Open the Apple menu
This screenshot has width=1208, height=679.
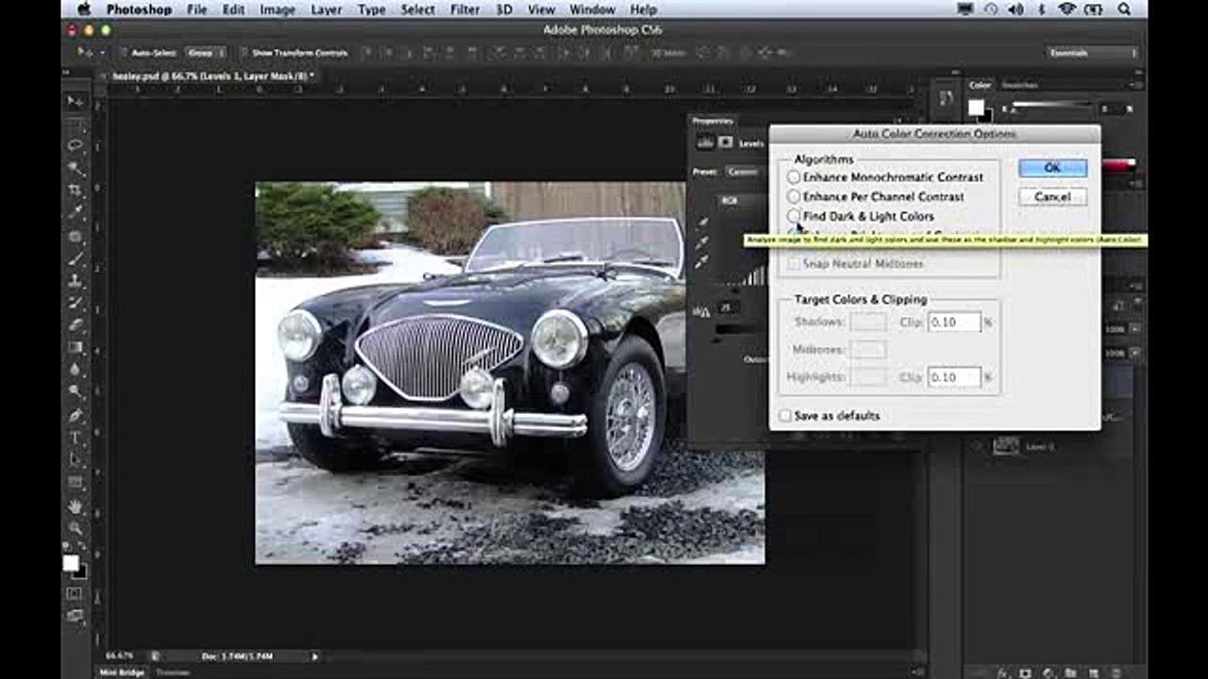(83, 9)
